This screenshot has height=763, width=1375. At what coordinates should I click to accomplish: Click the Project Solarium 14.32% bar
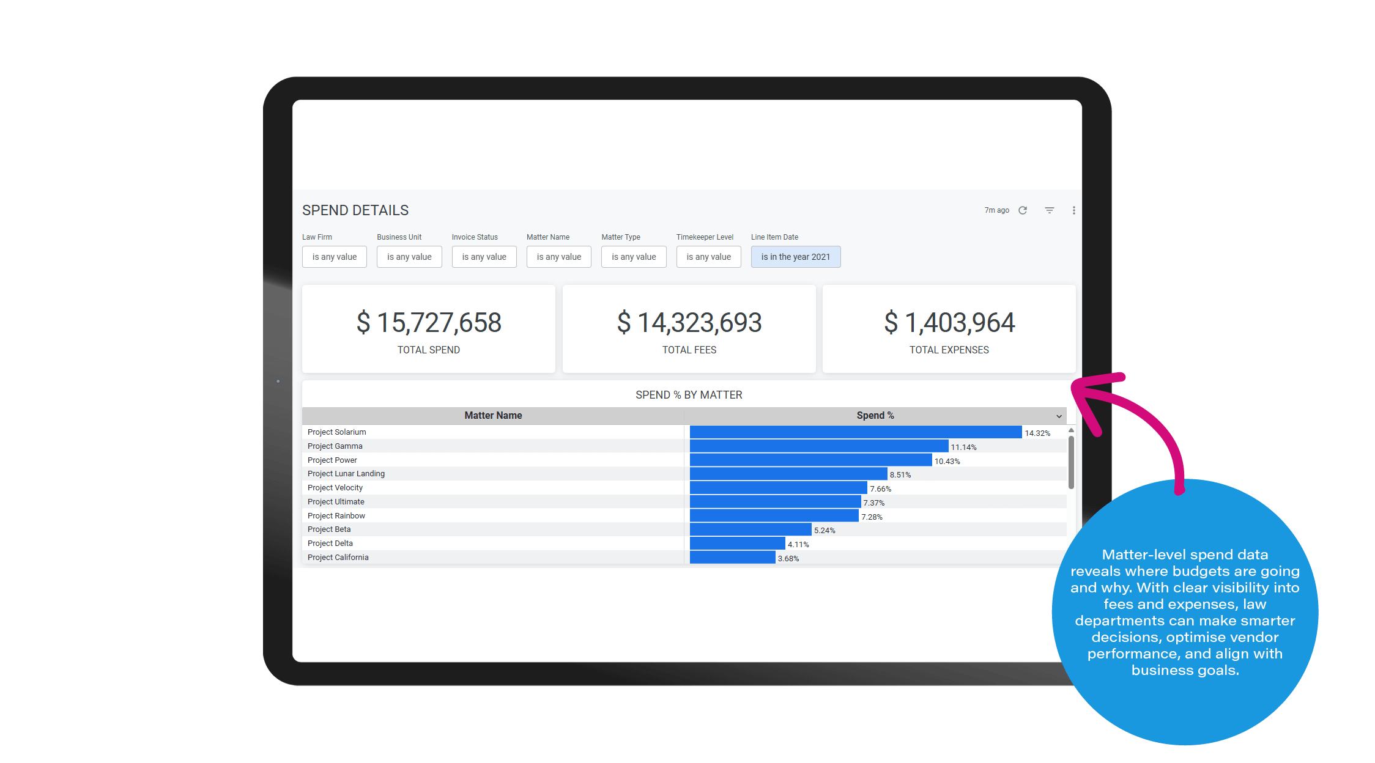pos(855,432)
